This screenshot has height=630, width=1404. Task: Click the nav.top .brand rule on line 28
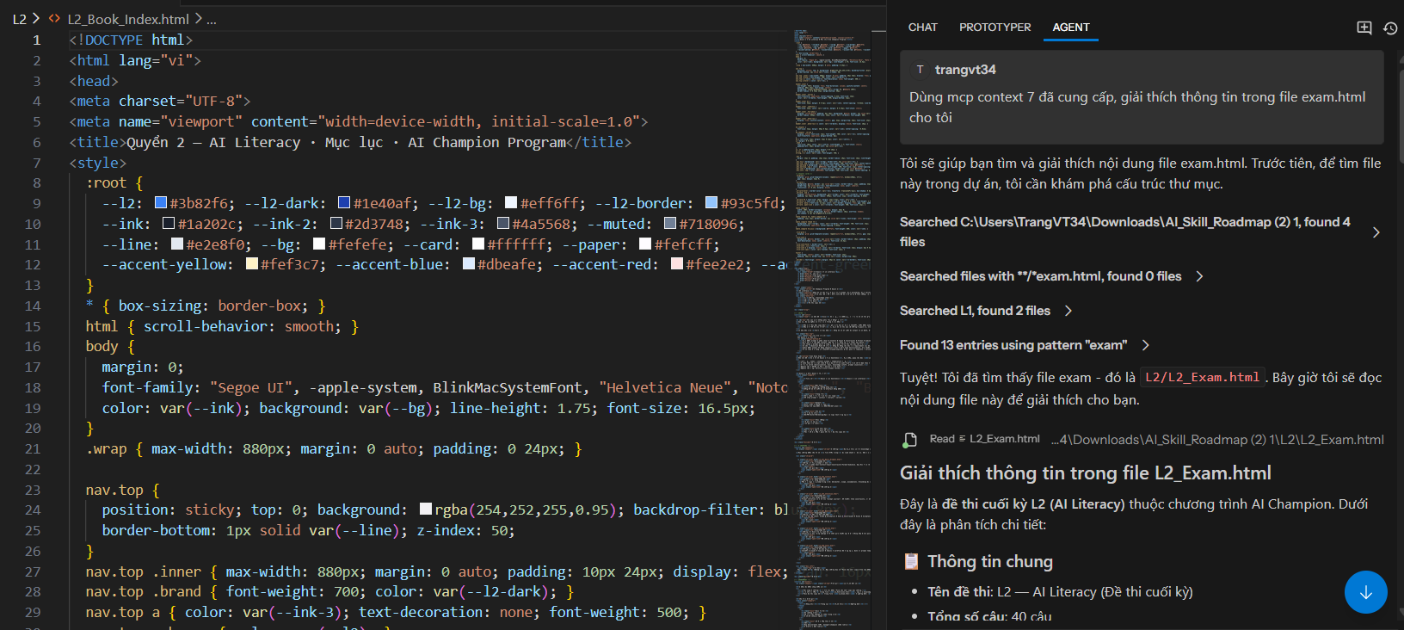(329, 592)
